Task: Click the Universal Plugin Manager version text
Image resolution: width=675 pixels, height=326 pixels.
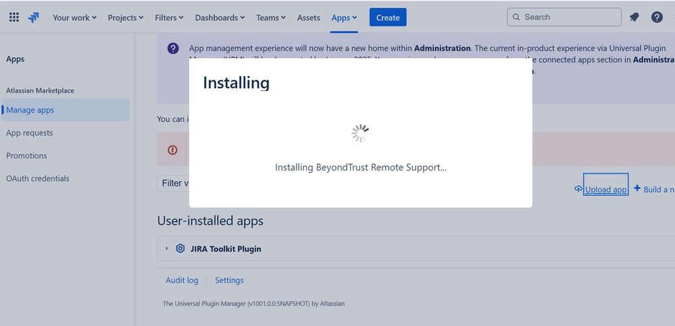Action: [x=253, y=304]
